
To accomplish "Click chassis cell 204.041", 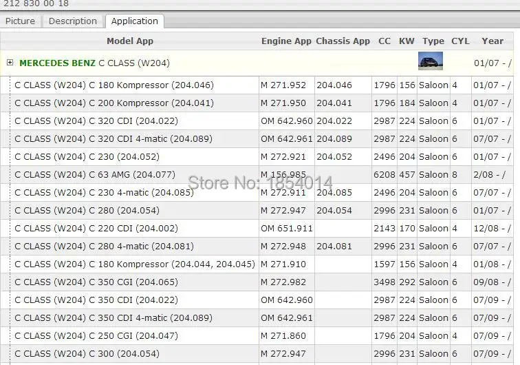I will click(334, 103).
